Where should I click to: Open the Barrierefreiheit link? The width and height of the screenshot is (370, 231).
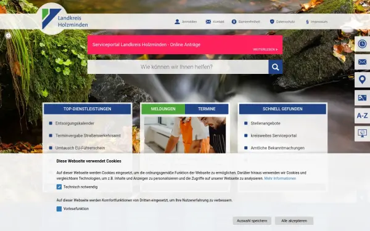tap(249, 22)
